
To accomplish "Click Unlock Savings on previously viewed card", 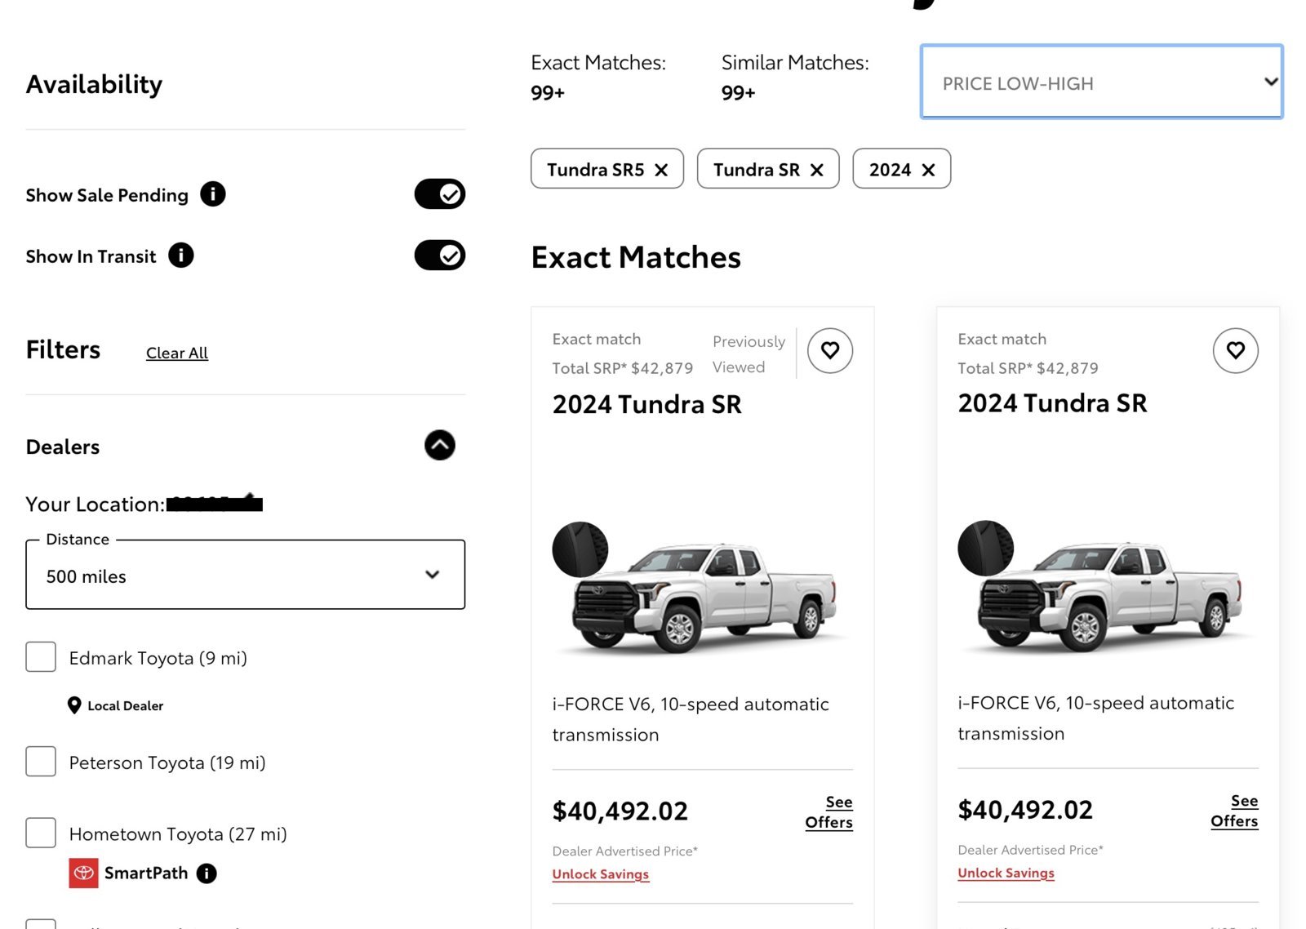I will tap(601, 874).
